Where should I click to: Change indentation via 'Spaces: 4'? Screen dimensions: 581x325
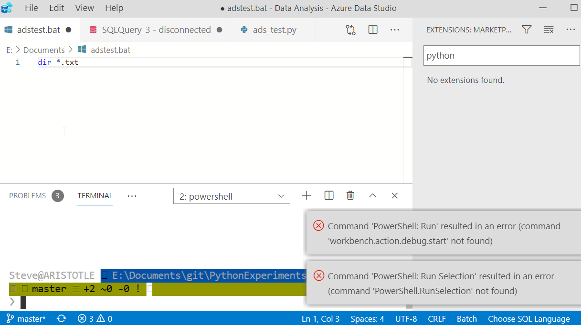point(367,319)
